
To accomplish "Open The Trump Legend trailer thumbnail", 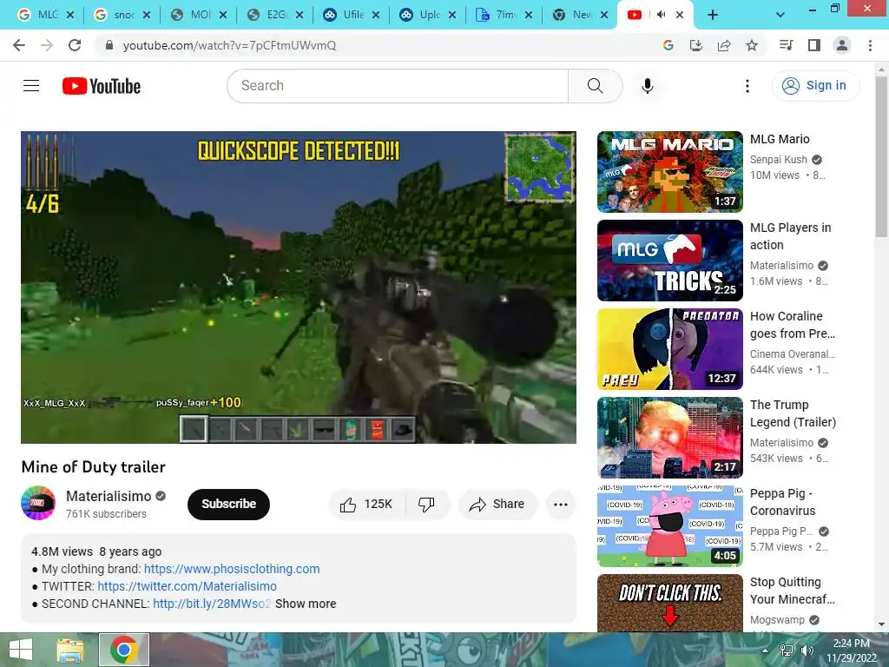I will 669,438.
